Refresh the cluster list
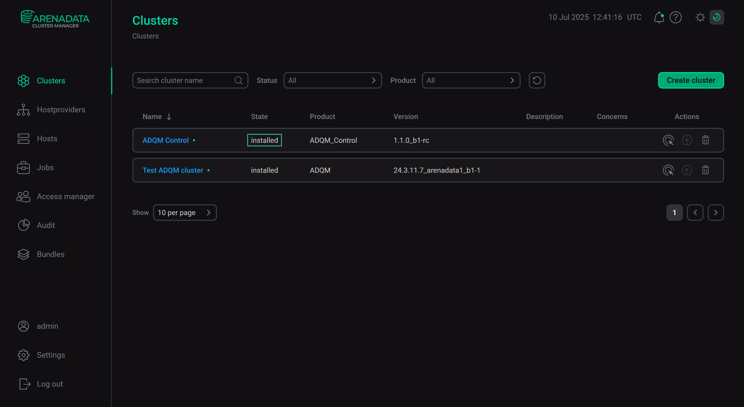This screenshot has width=744, height=407. coord(537,80)
